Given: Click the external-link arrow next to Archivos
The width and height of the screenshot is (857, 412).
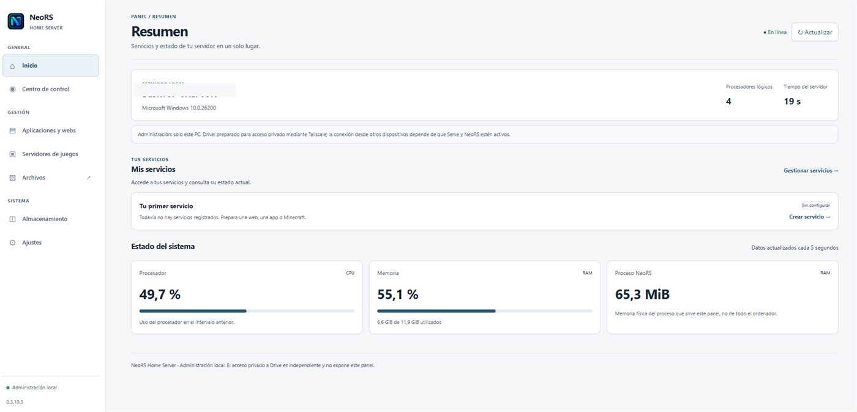Looking at the screenshot, I should coord(89,178).
